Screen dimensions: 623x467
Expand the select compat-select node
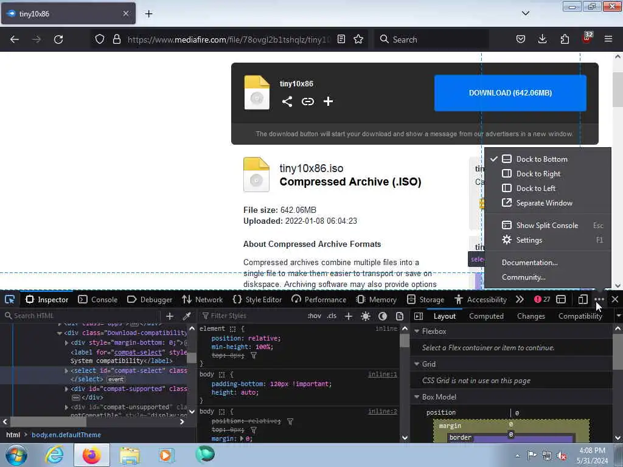pos(66,370)
